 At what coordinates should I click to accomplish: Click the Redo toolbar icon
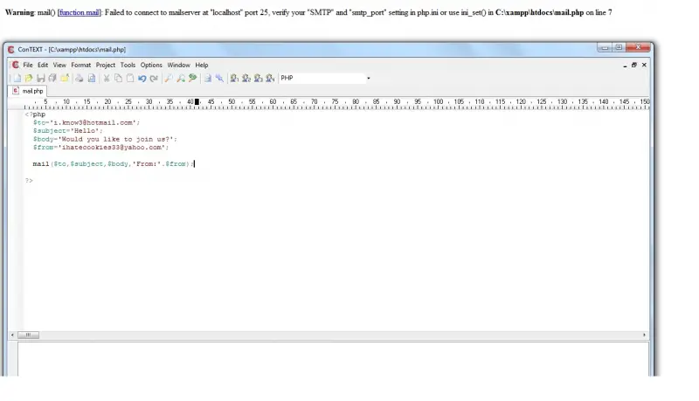coord(154,79)
